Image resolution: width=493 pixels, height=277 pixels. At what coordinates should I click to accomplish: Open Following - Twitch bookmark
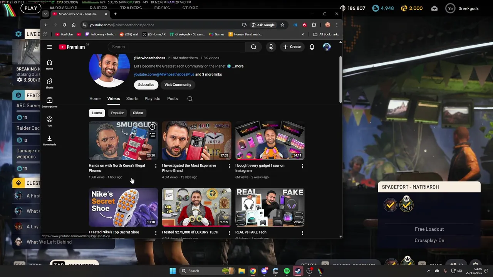pos(100,34)
